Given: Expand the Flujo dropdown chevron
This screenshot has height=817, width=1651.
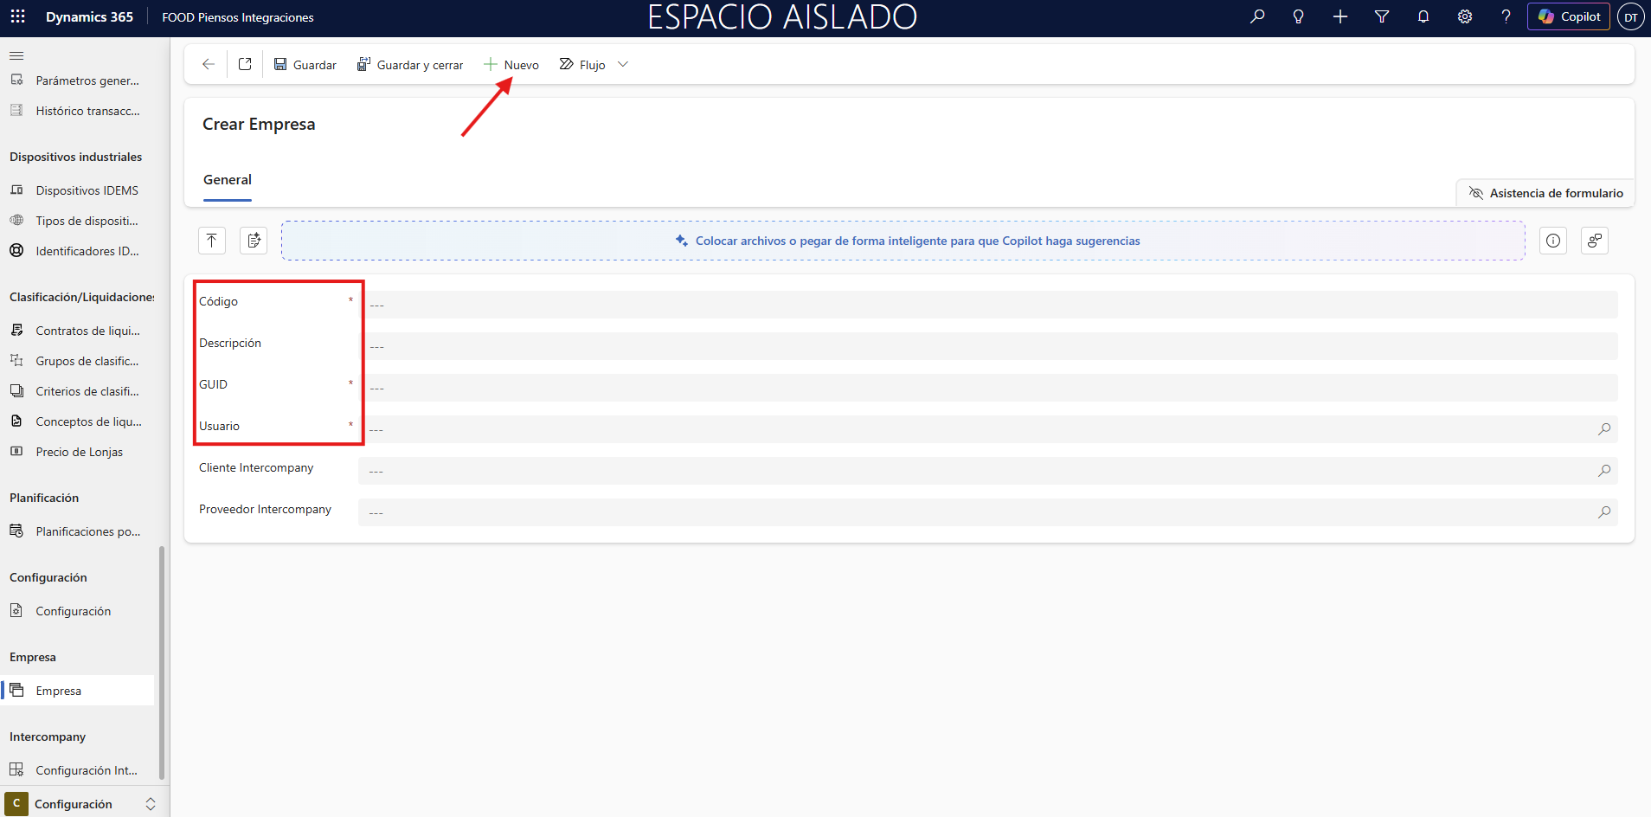Looking at the screenshot, I should (x=623, y=64).
